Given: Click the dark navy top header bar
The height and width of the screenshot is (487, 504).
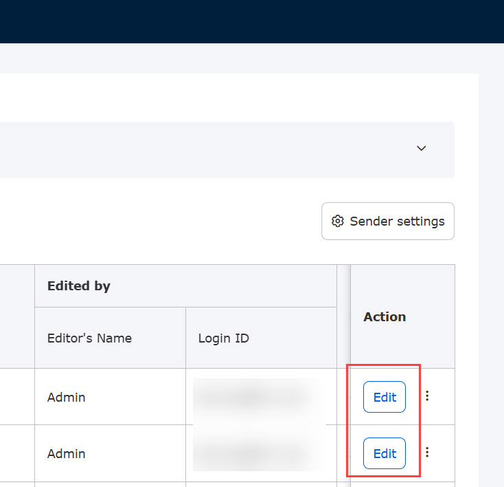Looking at the screenshot, I should tap(252, 21).
